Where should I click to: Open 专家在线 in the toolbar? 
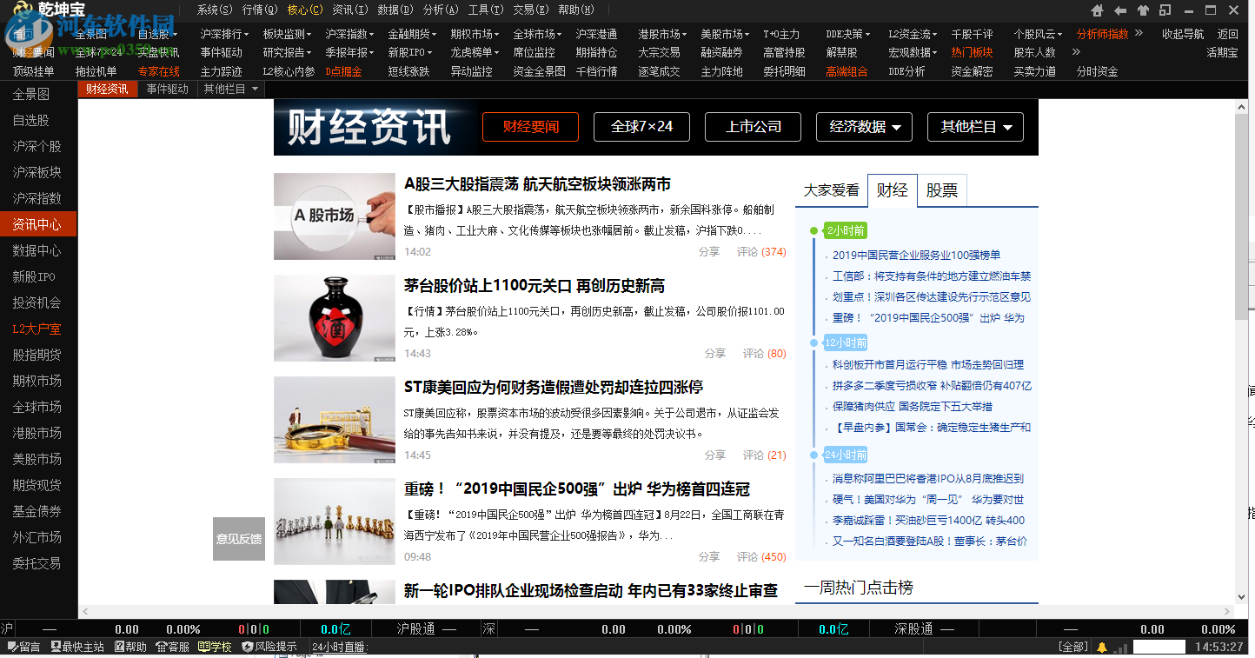[x=159, y=71]
